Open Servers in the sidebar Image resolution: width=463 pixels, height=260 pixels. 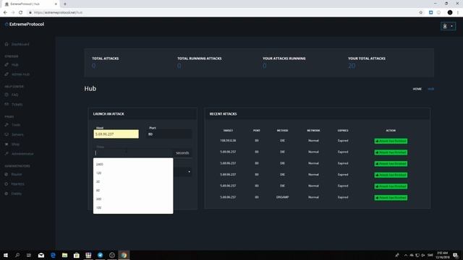(x=14, y=135)
